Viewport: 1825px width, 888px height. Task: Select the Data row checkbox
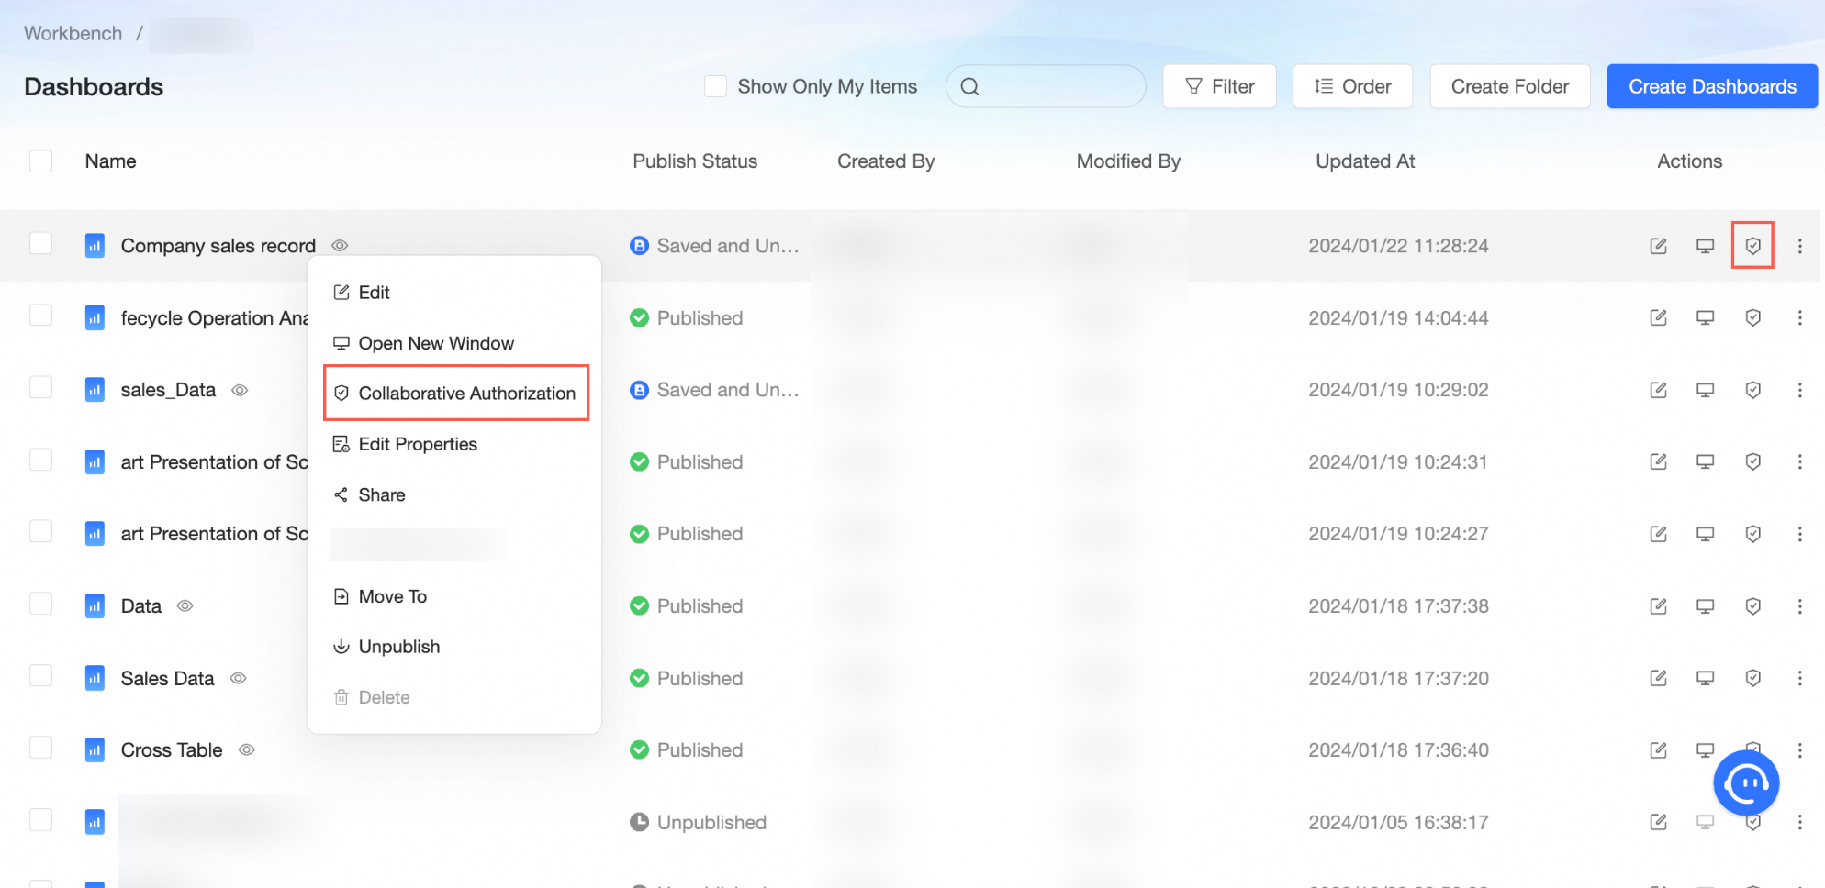40,604
